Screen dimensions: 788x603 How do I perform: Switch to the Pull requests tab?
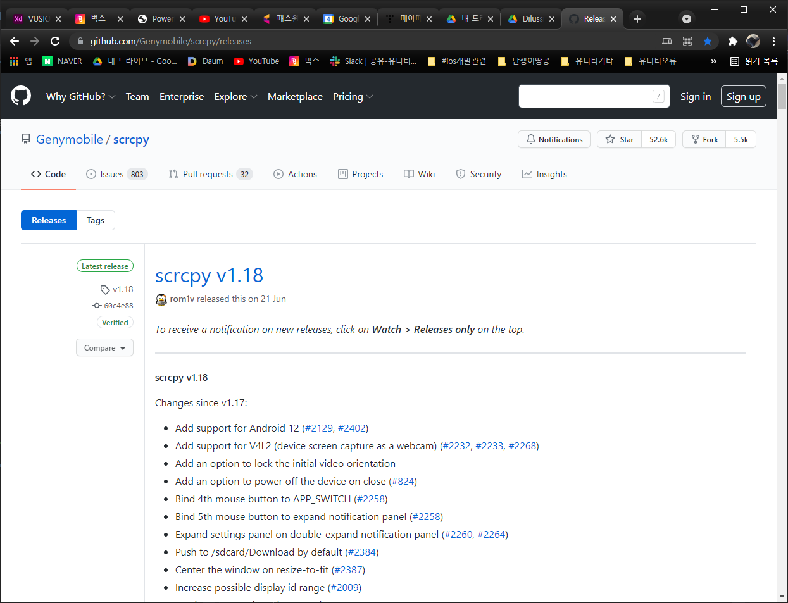(210, 174)
